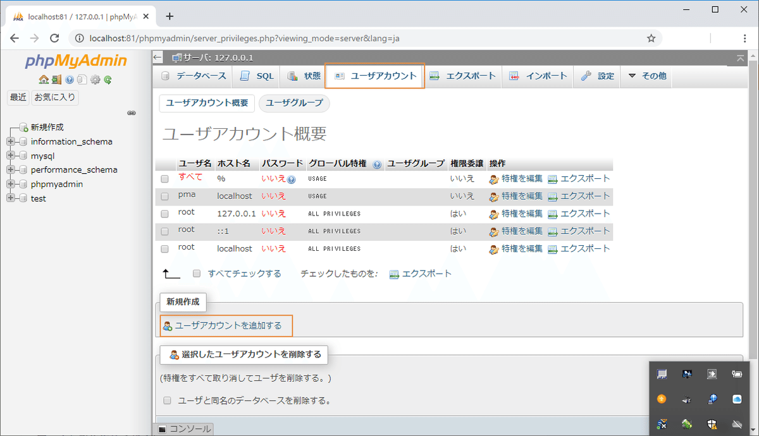Expand the mysql database node
The width and height of the screenshot is (759, 436).
pos(11,155)
